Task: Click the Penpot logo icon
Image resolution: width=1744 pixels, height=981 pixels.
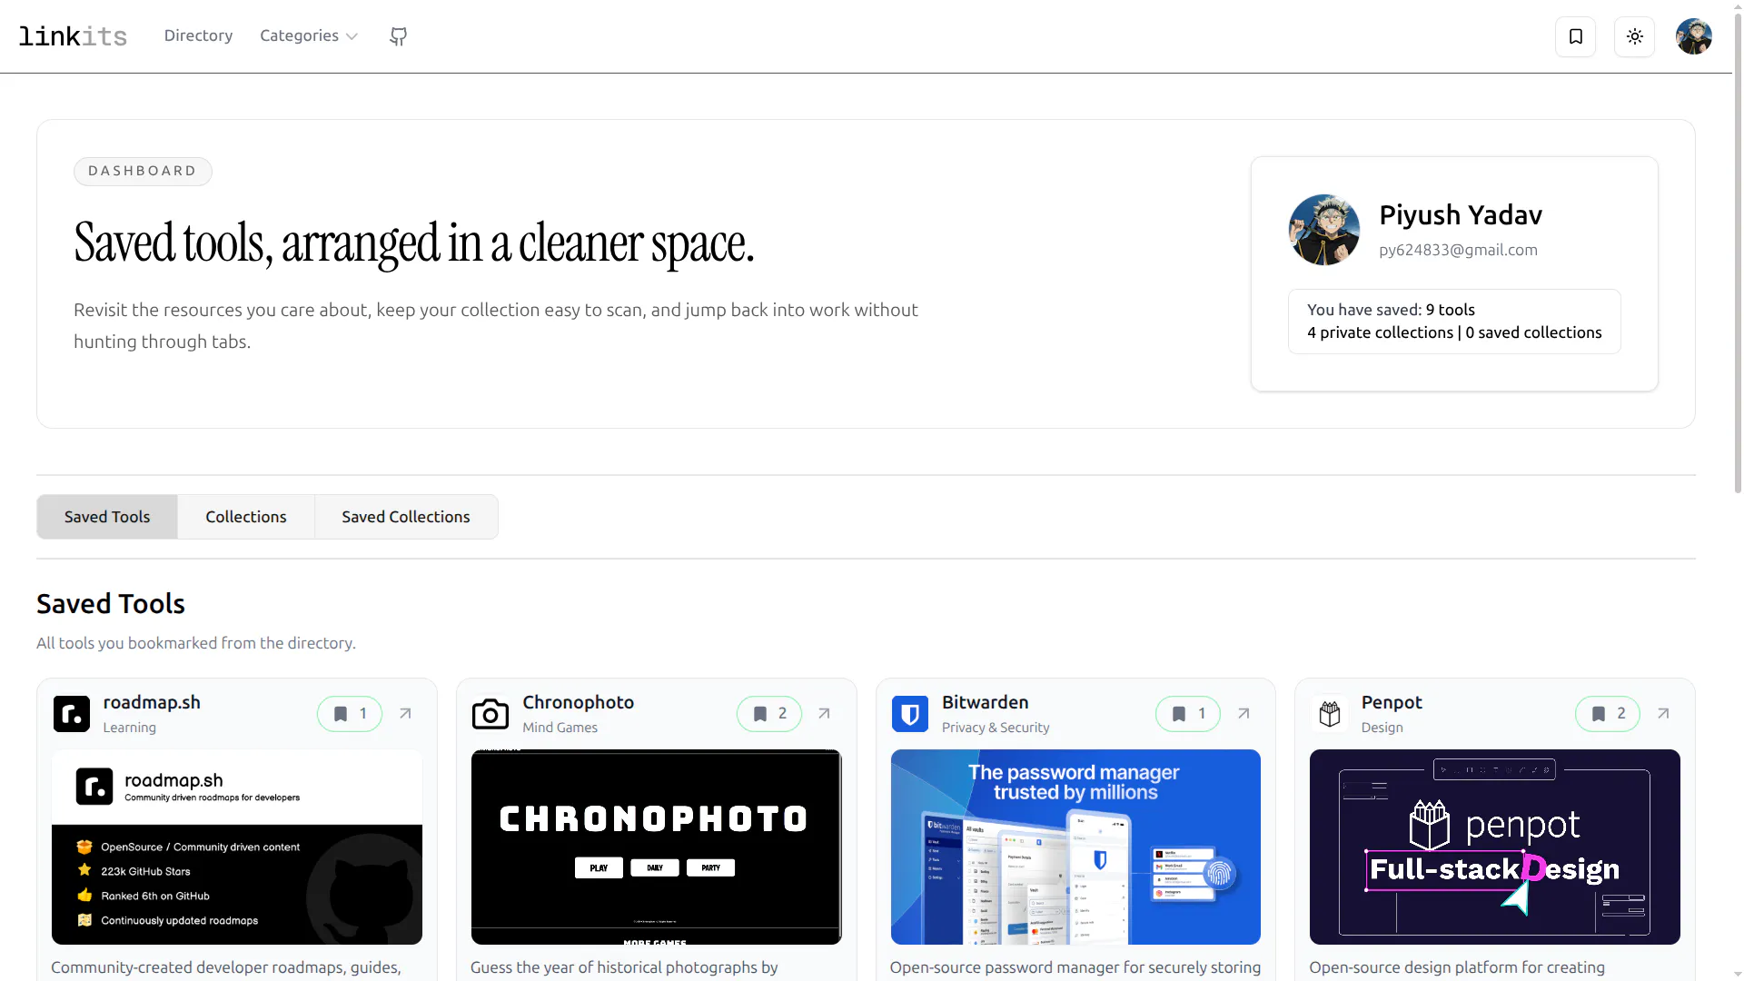Action: (x=1330, y=714)
